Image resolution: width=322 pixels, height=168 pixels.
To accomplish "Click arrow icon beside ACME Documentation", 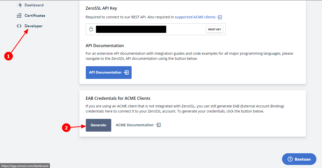I will [x=158, y=125].
